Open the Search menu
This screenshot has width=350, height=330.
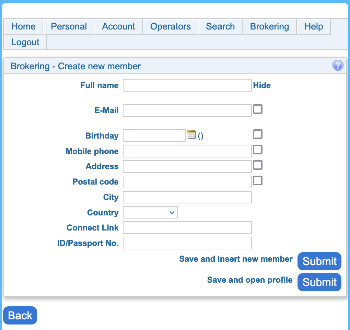[x=220, y=26]
